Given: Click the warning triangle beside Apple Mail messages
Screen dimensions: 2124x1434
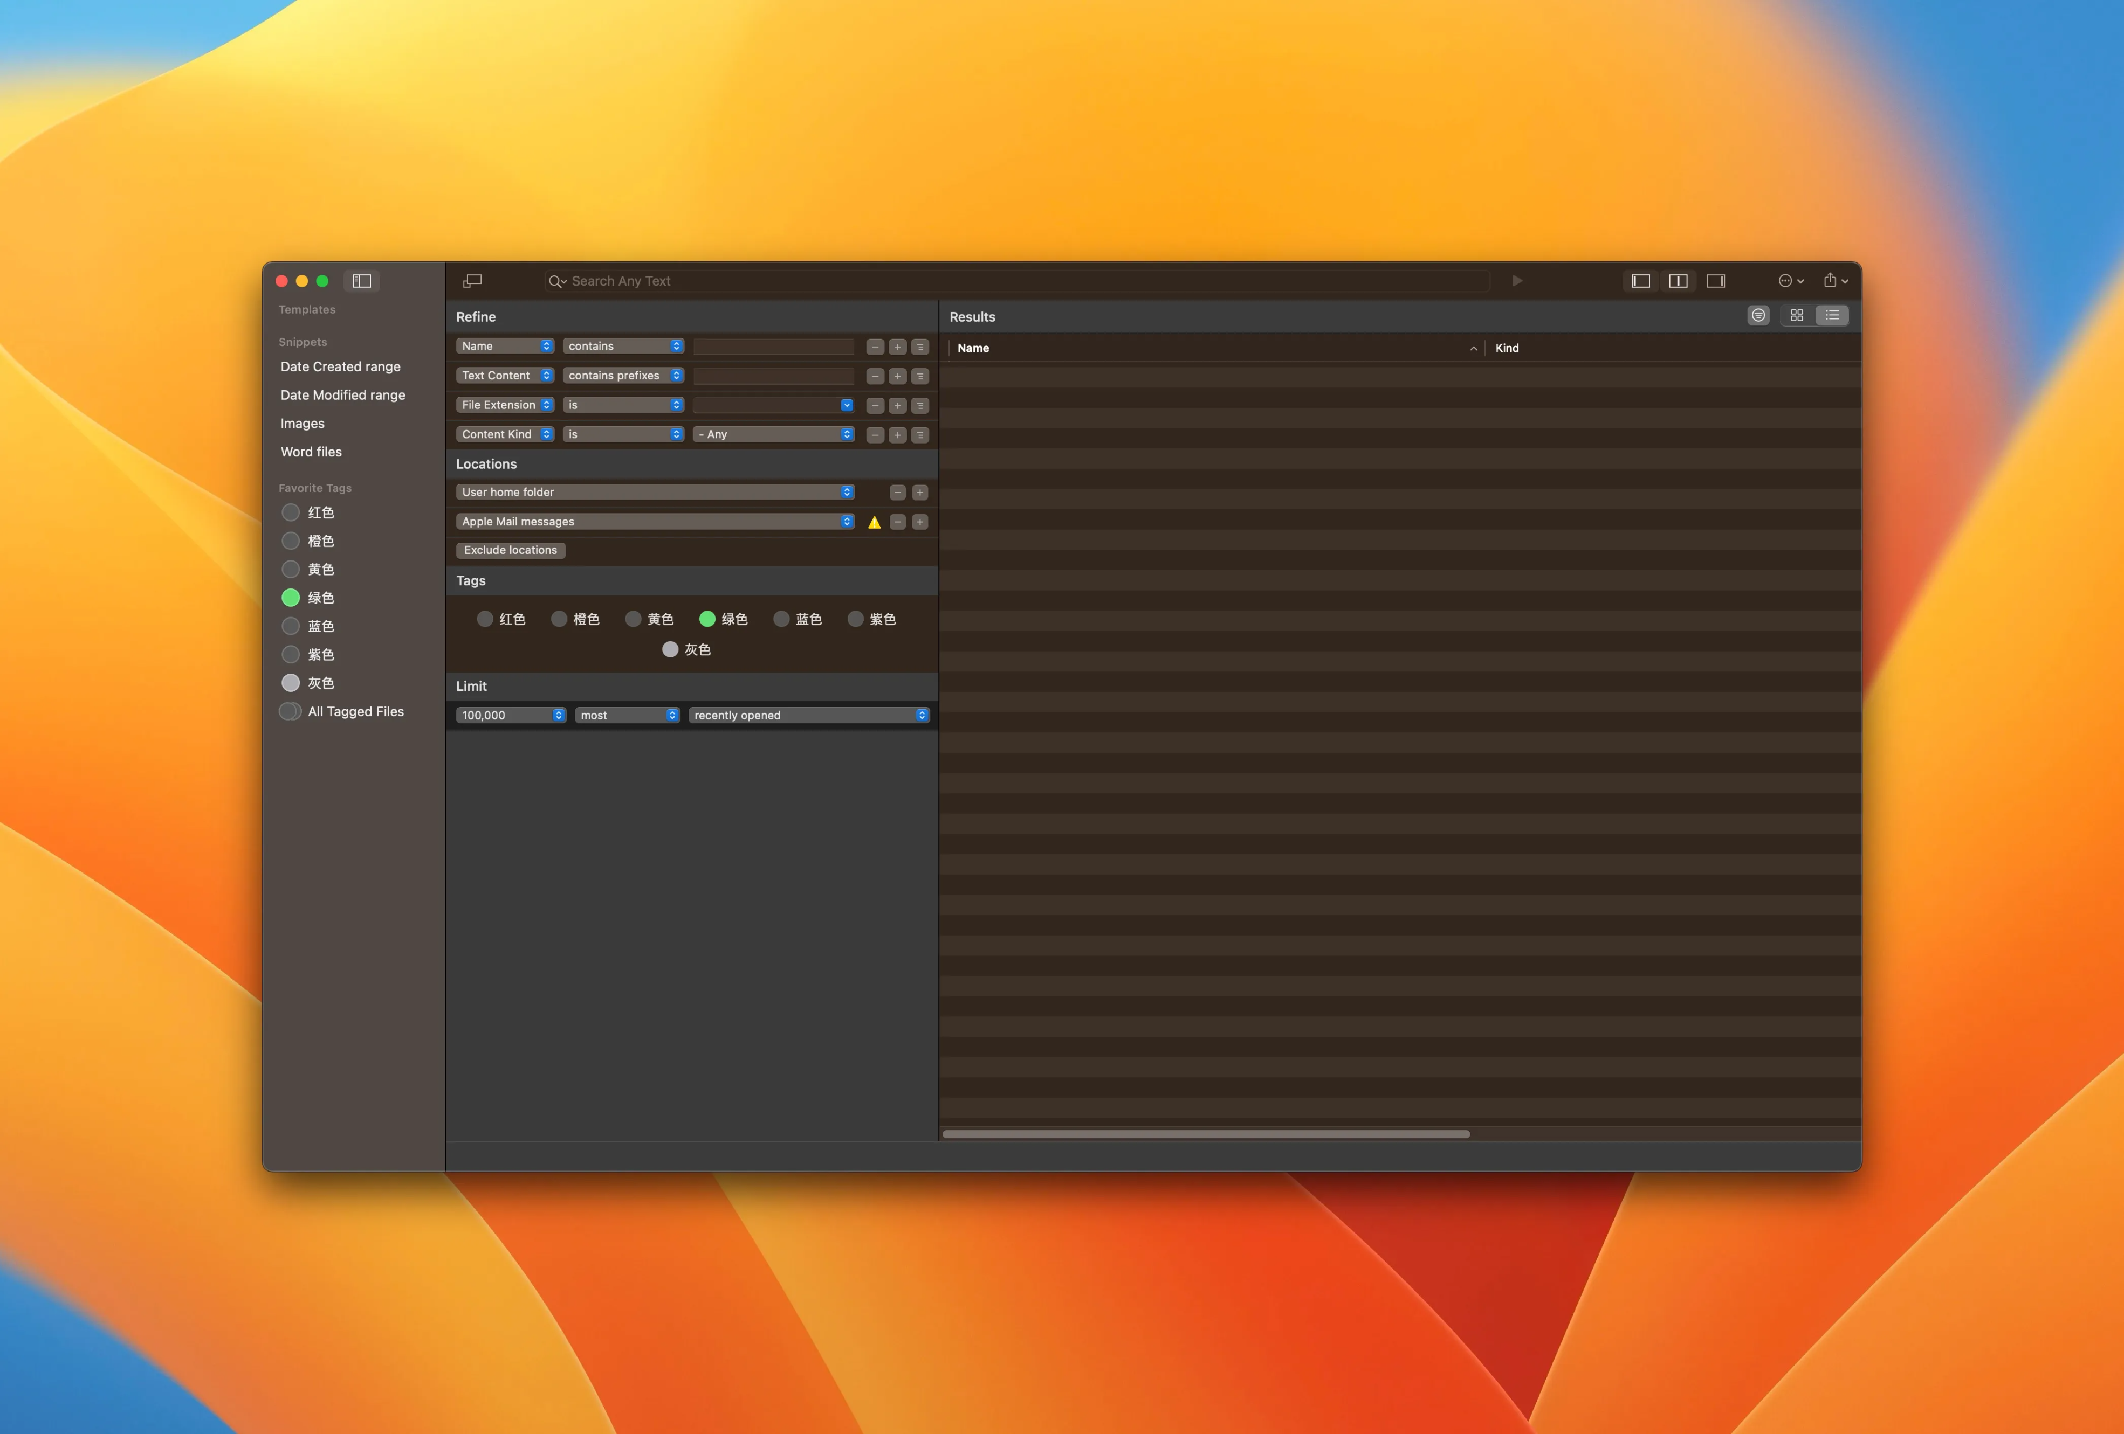Looking at the screenshot, I should 874,522.
